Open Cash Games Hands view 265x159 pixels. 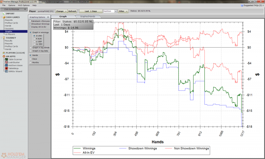point(8,26)
